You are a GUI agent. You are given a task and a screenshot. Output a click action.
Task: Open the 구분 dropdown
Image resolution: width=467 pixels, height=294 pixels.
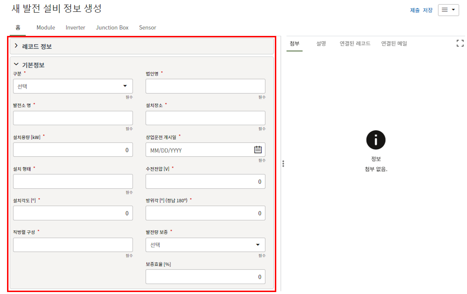73,86
